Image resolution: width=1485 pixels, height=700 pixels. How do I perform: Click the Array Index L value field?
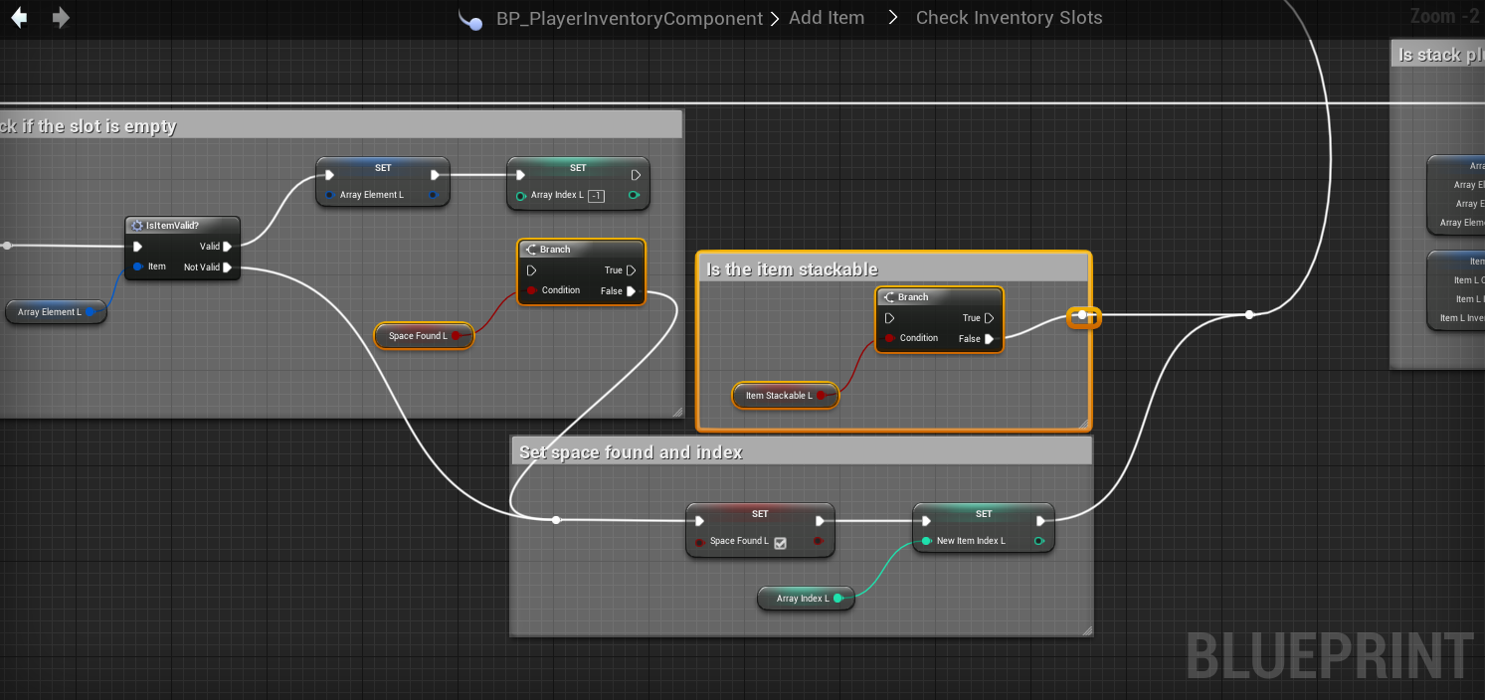coord(596,196)
